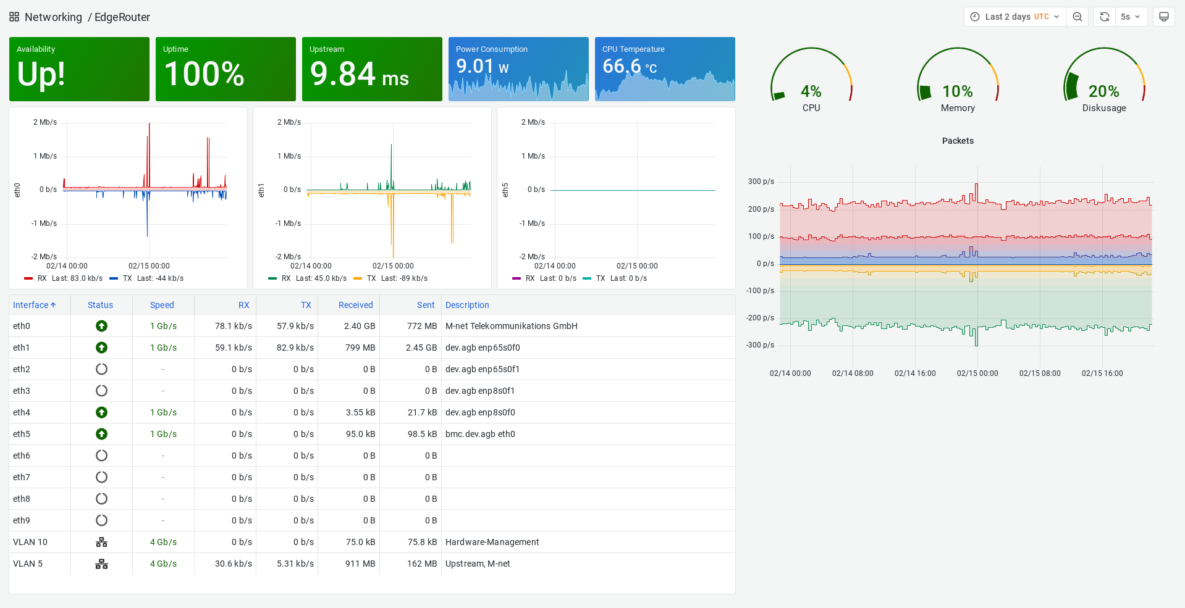
Task: Click the VLAN 10 network icon
Action: tap(101, 542)
